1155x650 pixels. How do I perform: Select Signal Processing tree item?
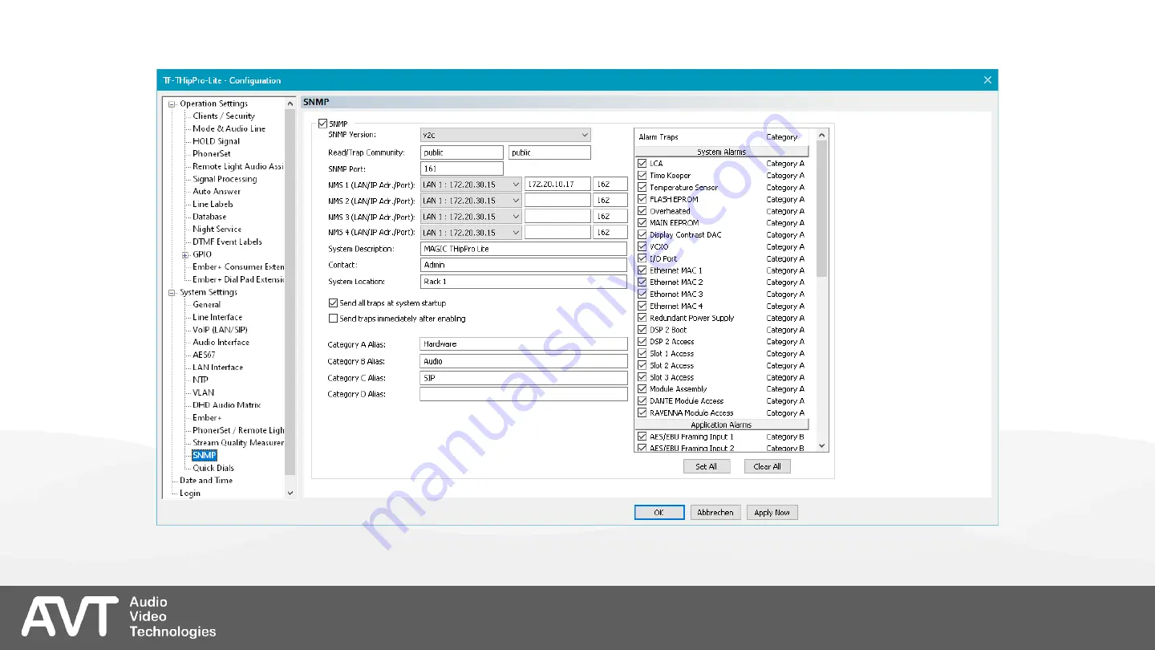tap(225, 179)
